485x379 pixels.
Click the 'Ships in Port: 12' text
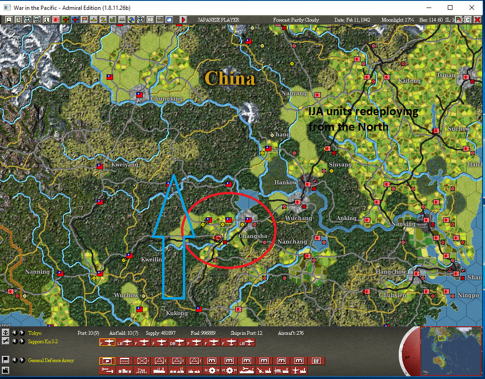tap(246, 333)
